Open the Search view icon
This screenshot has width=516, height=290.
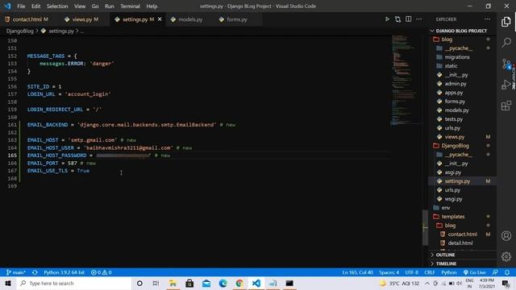click(x=506, y=43)
